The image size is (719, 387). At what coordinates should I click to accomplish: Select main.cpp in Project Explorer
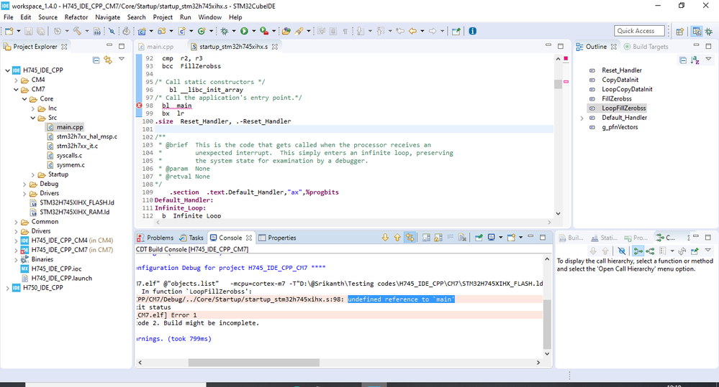70,127
